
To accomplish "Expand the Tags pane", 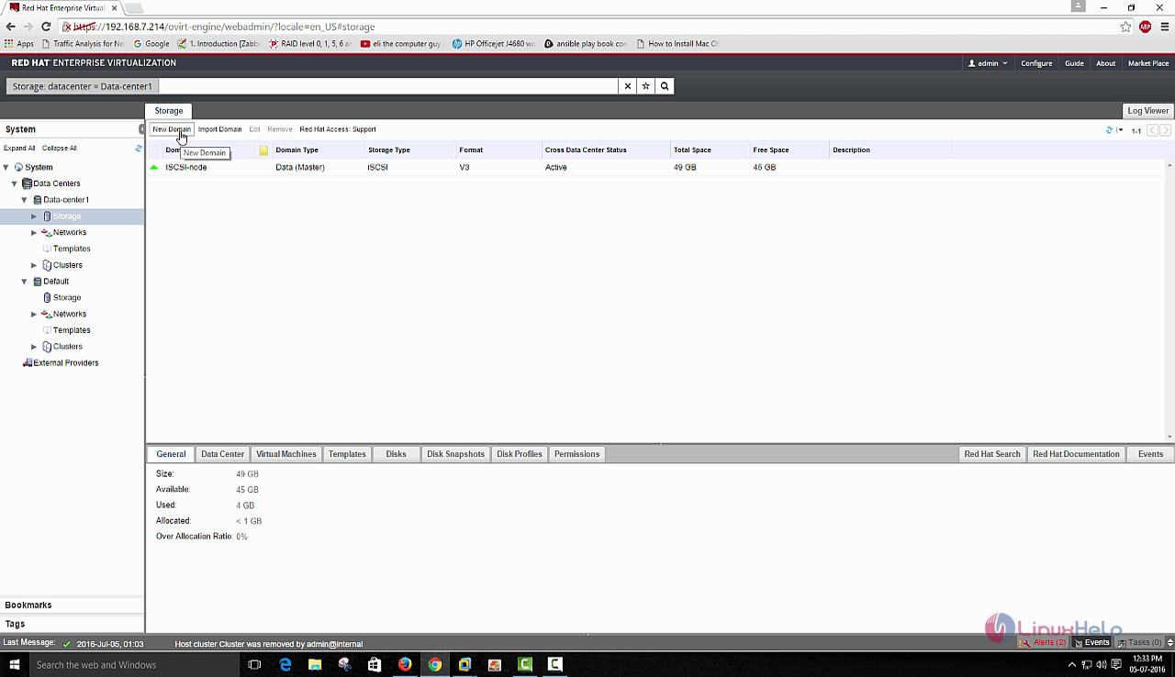I will tap(73, 624).
